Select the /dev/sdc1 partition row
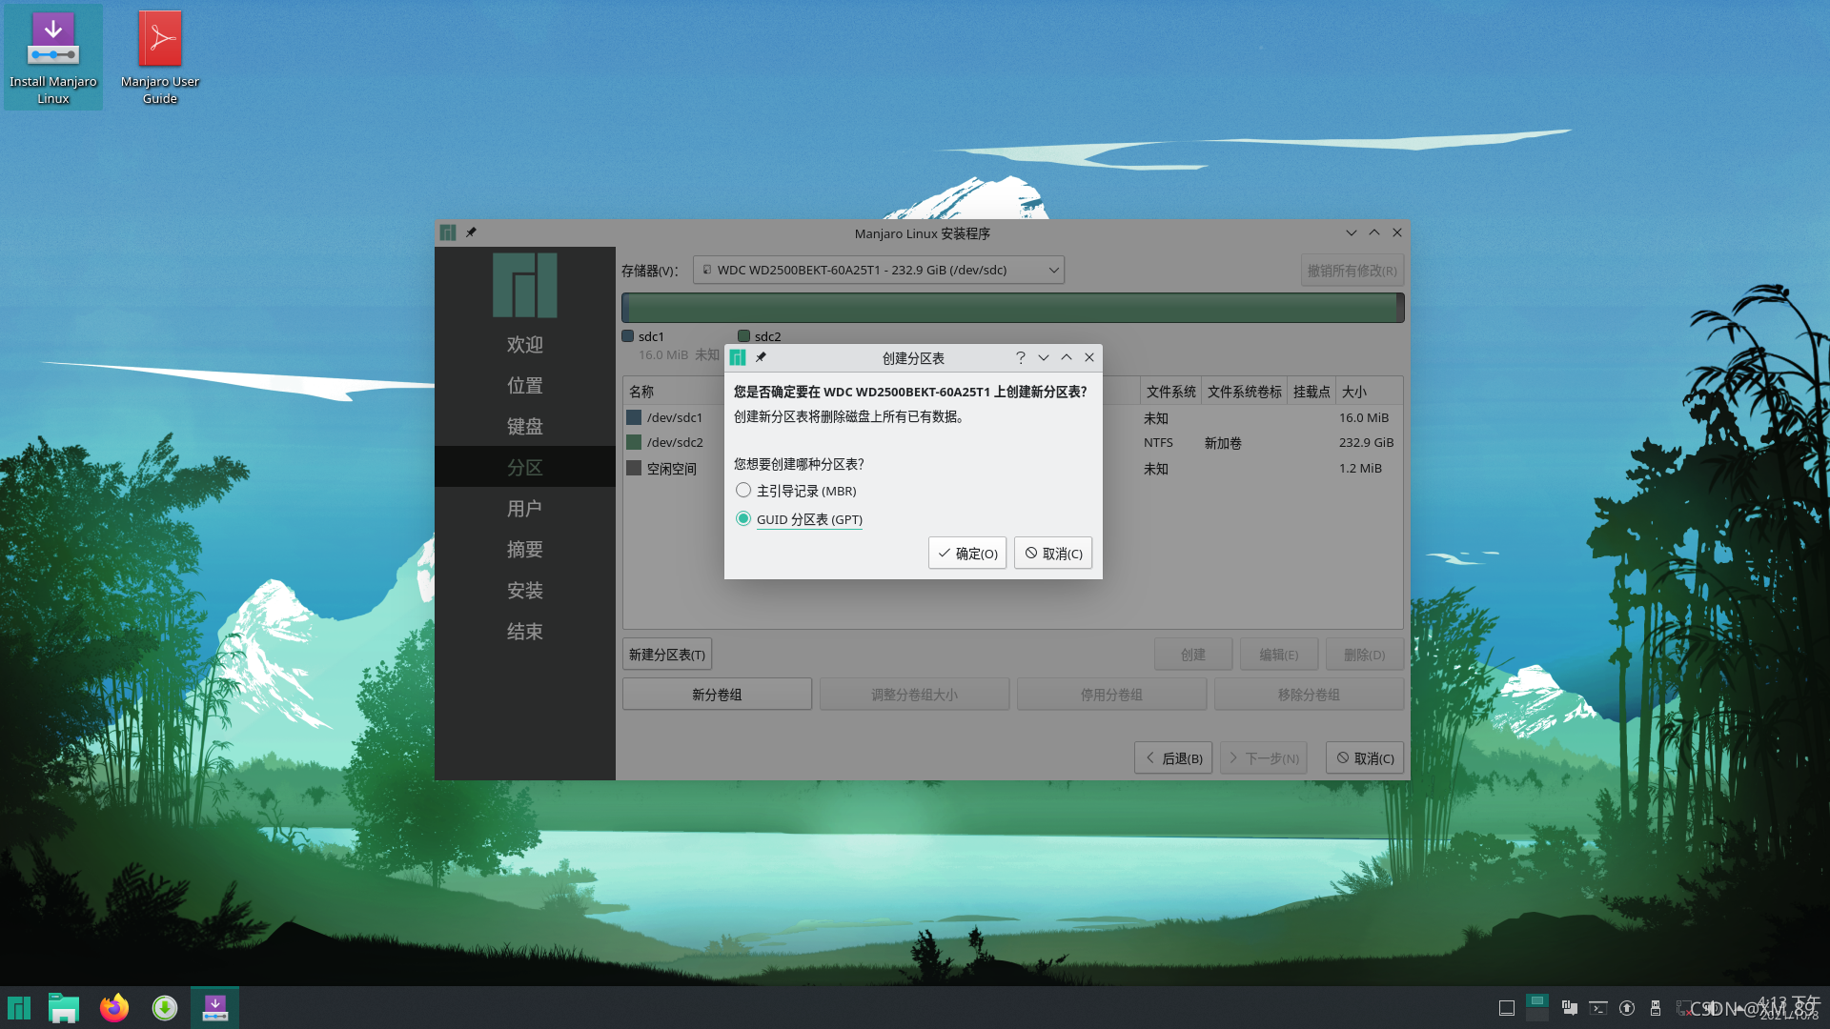 [1012, 417]
